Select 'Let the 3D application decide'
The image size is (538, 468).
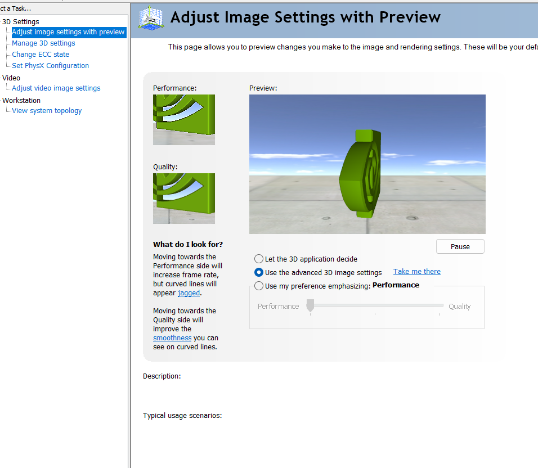pyautogui.click(x=259, y=259)
